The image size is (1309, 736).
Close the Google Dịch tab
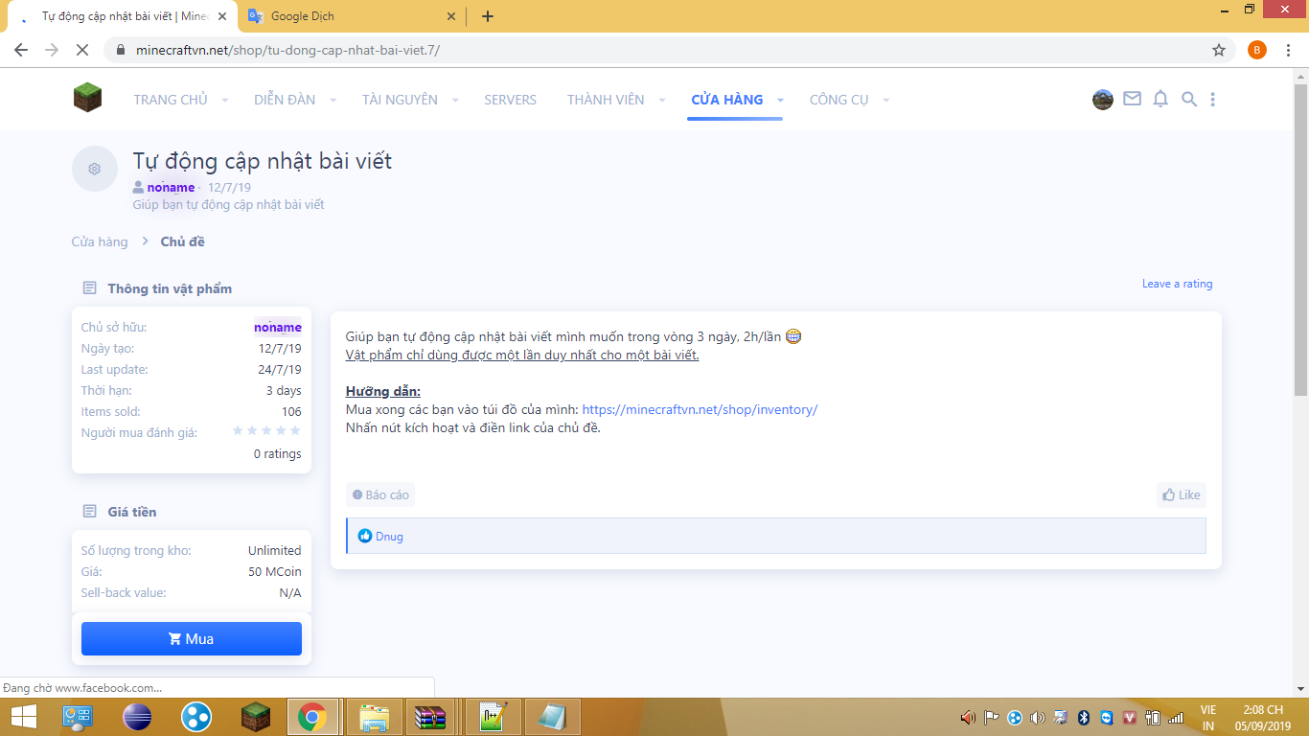450,16
